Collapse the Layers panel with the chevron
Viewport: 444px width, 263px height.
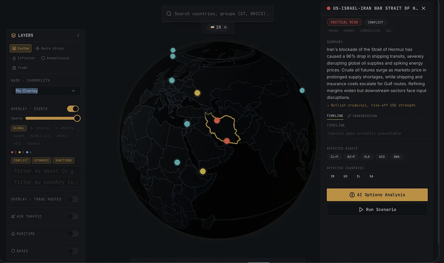(78, 35)
